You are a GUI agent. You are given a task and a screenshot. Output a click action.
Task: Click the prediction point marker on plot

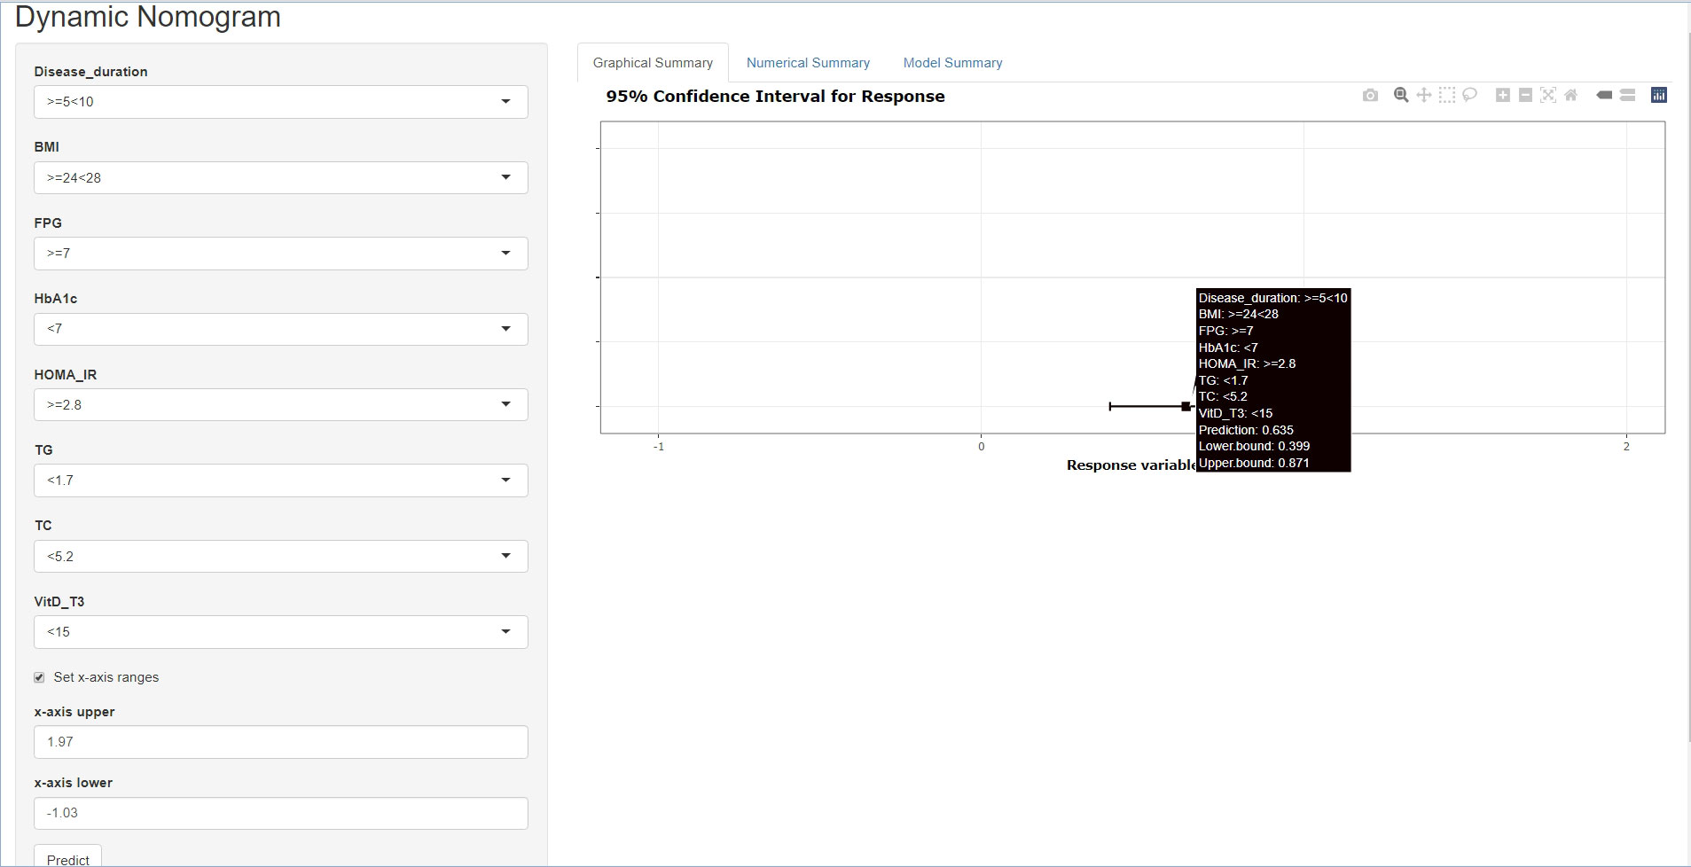tap(1186, 406)
